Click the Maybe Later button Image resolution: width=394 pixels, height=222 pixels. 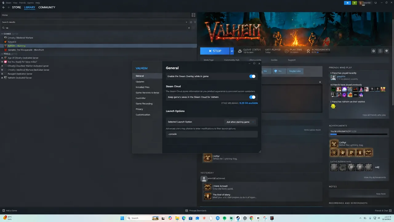(295, 71)
